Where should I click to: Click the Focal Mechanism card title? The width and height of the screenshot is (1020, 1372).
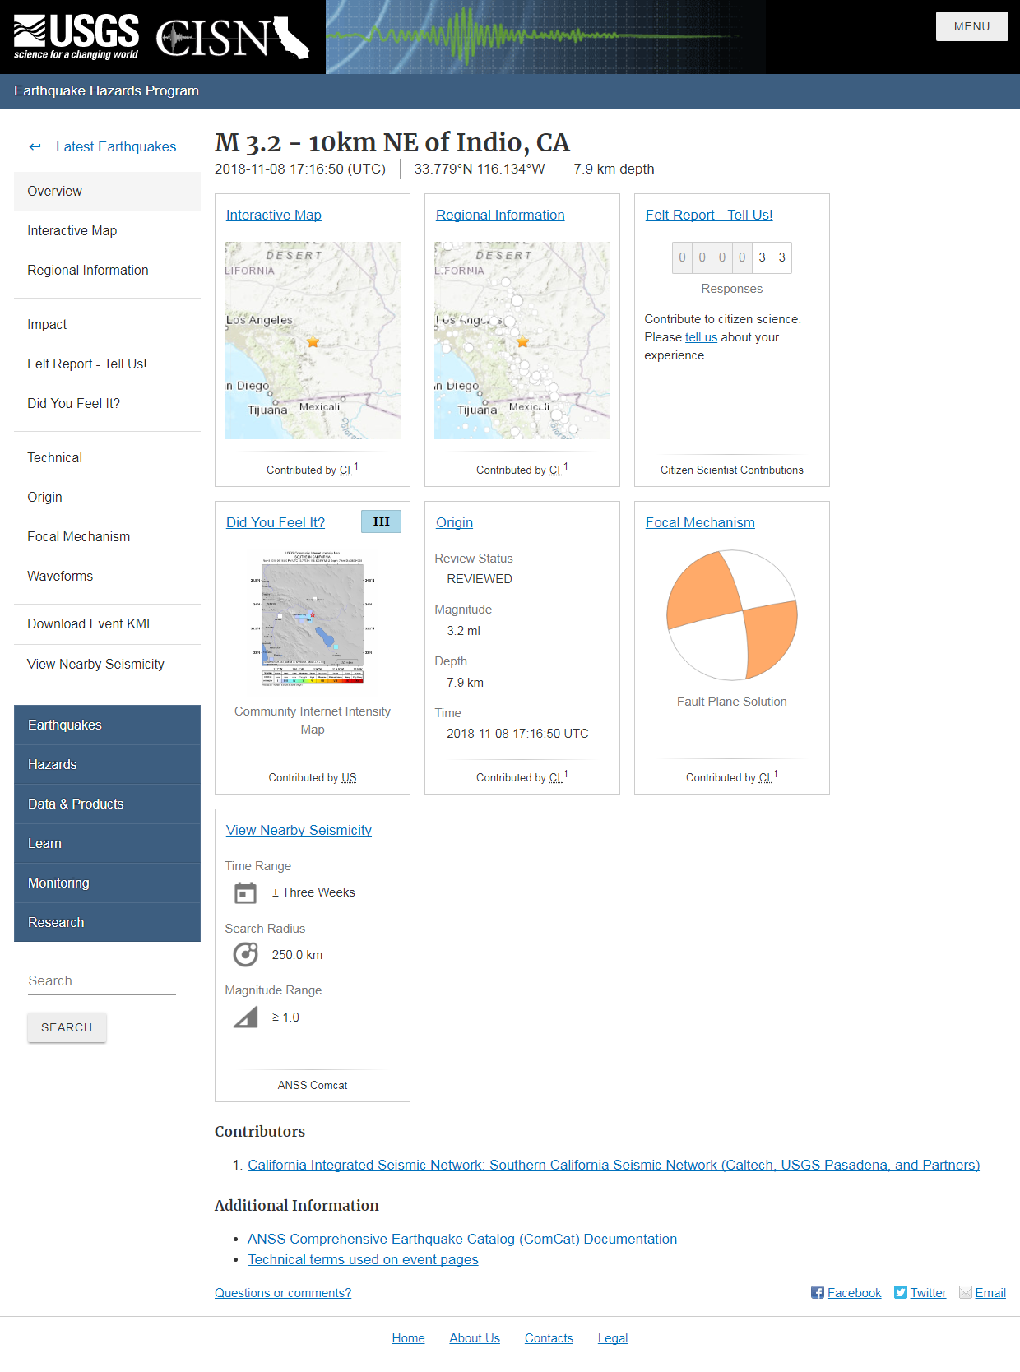[x=700, y=522]
